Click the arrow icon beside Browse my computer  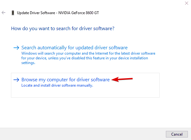tap(16, 80)
